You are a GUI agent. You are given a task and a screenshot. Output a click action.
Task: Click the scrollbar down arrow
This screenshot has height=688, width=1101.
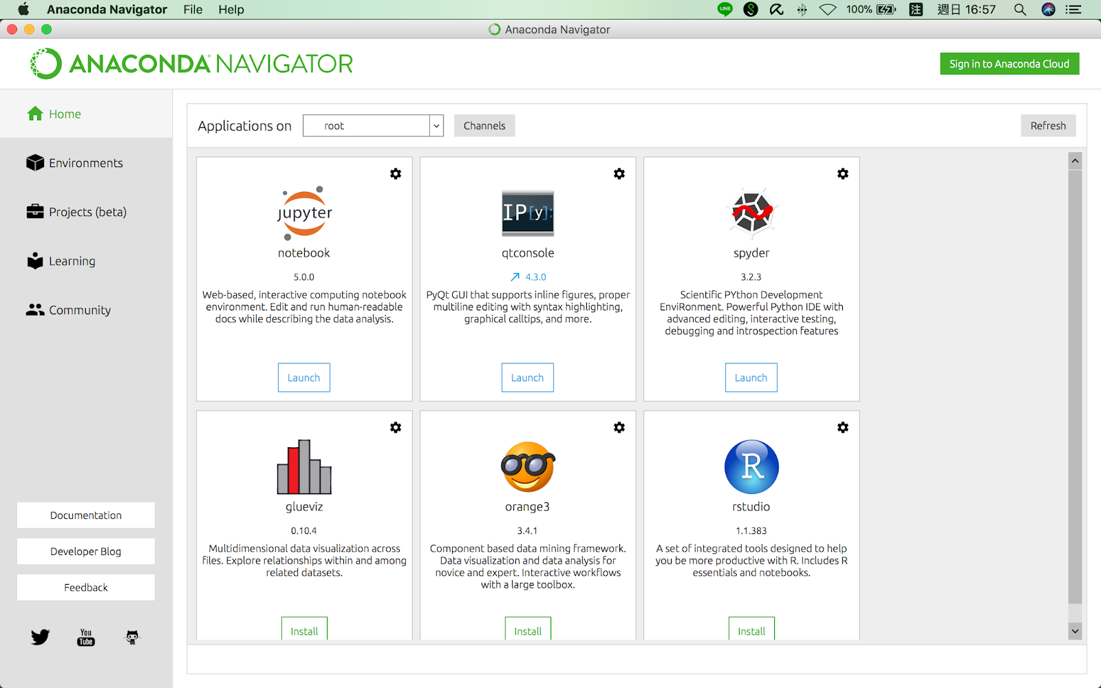coord(1075,631)
